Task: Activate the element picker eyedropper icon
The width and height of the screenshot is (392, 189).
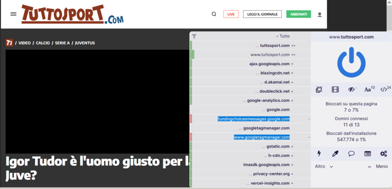Action: click(x=335, y=154)
